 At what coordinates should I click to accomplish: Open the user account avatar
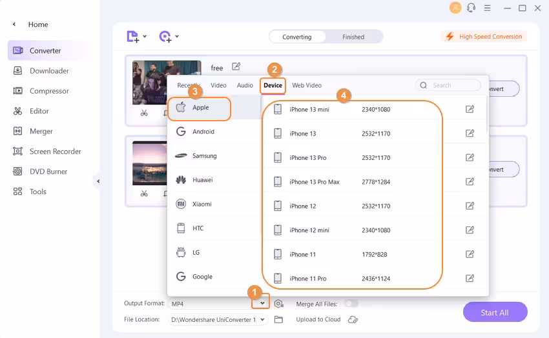point(455,8)
